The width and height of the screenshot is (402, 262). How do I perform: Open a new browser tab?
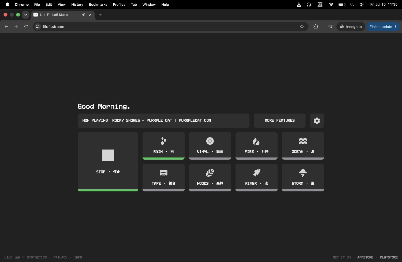coord(100,15)
